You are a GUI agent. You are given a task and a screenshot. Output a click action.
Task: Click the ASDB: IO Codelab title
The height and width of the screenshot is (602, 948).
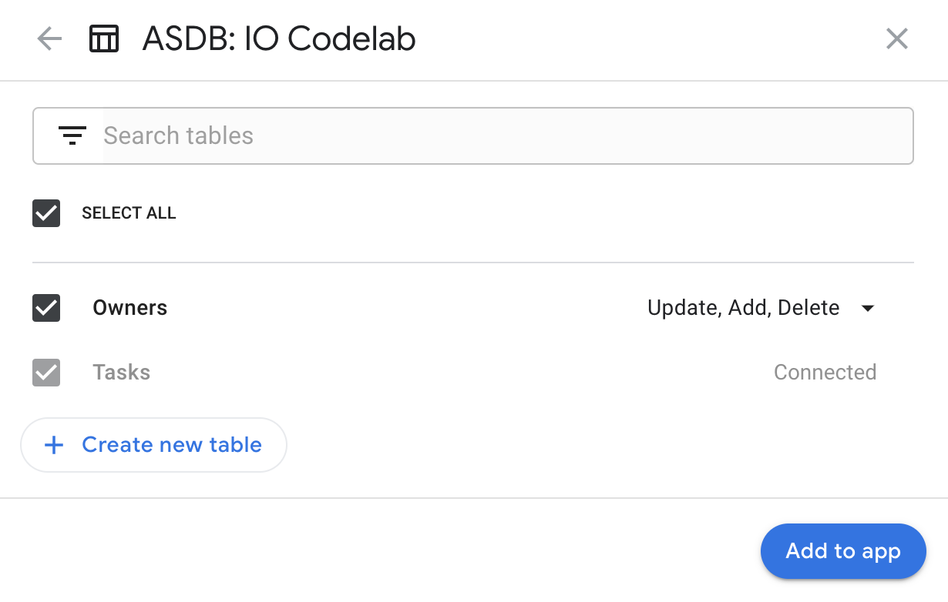[x=277, y=38]
